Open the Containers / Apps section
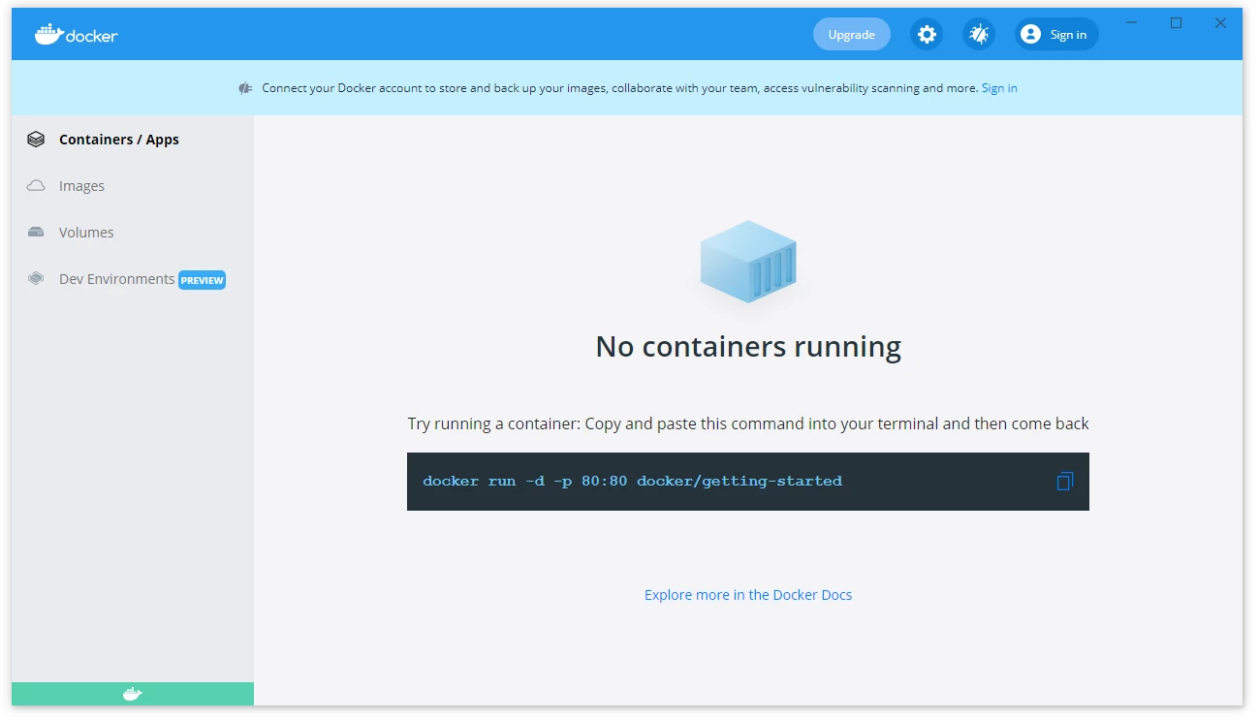The height and width of the screenshot is (720, 1259). 118,140
